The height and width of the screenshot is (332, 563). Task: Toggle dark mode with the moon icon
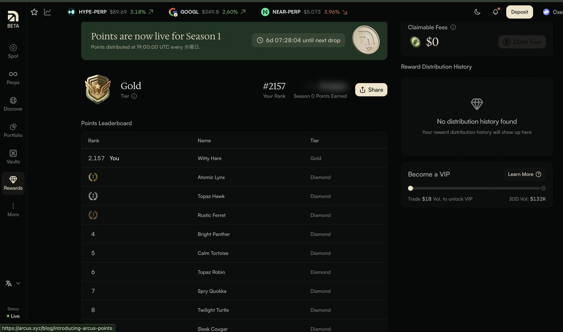click(478, 12)
